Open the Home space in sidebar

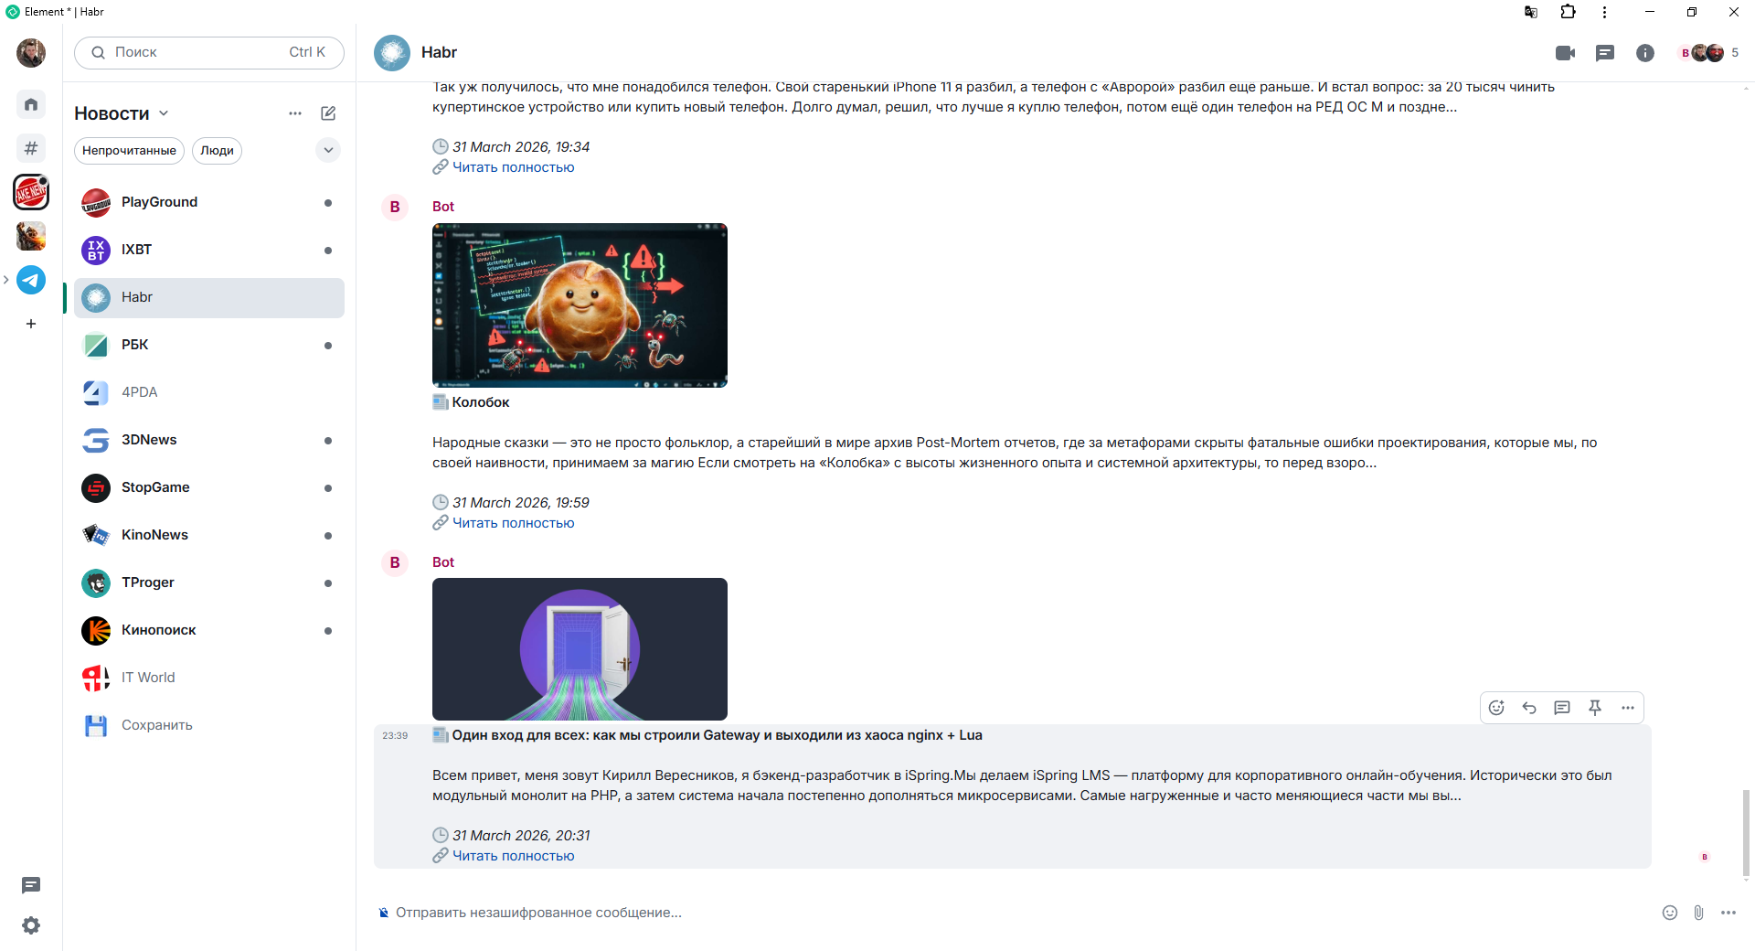31,104
